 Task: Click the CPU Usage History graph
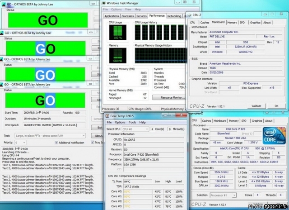coord(159,33)
